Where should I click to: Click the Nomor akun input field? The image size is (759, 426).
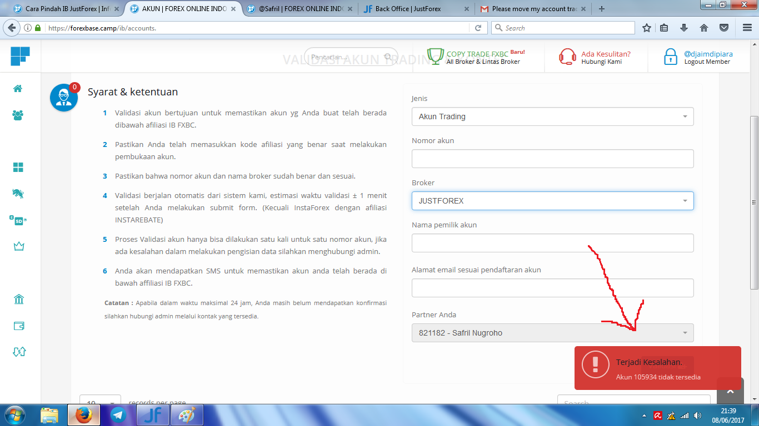pyautogui.click(x=552, y=159)
